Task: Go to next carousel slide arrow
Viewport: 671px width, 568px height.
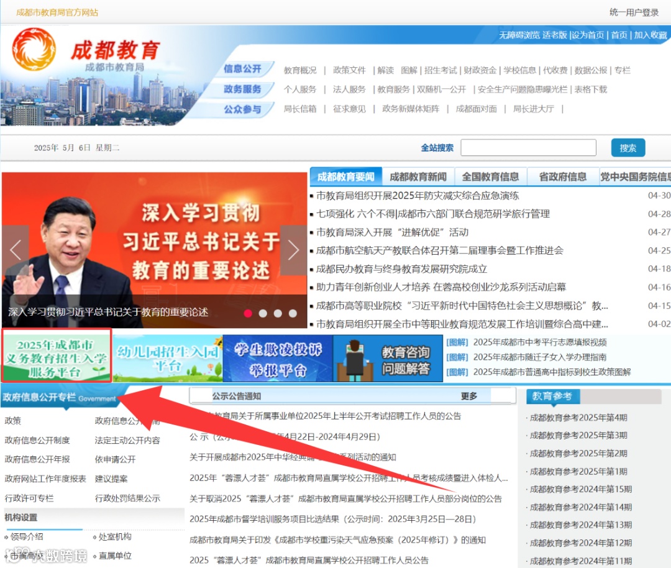Action: [x=293, y=250]
